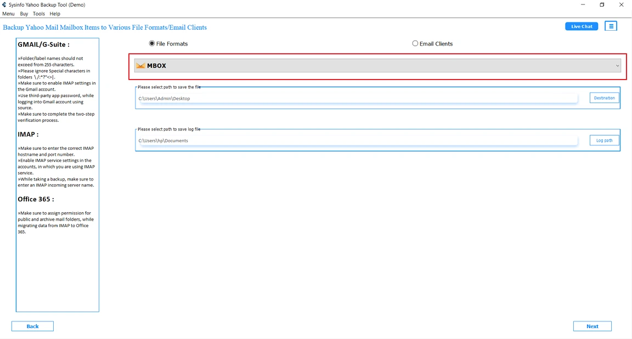Click the hamburger menu icon beside Live Chat

click(x=611, y=26)
